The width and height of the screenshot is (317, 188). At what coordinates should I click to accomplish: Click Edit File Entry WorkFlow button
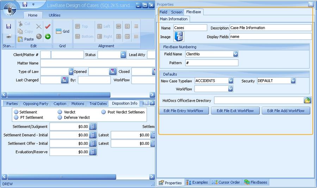(184, 111)
